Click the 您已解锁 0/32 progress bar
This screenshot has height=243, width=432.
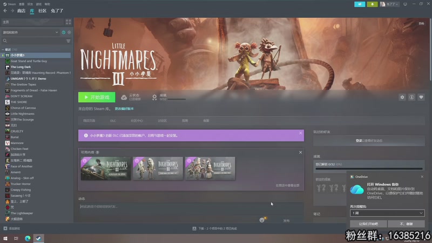[369, 168]
